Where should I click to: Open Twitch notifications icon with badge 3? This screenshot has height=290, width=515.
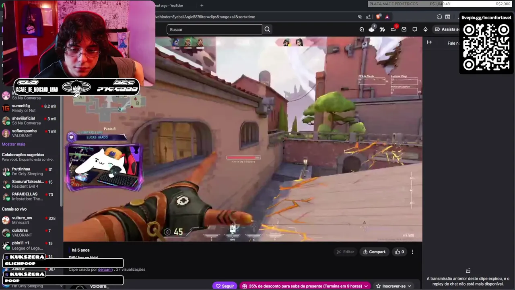pyautogui.click(x=393, y=29)
